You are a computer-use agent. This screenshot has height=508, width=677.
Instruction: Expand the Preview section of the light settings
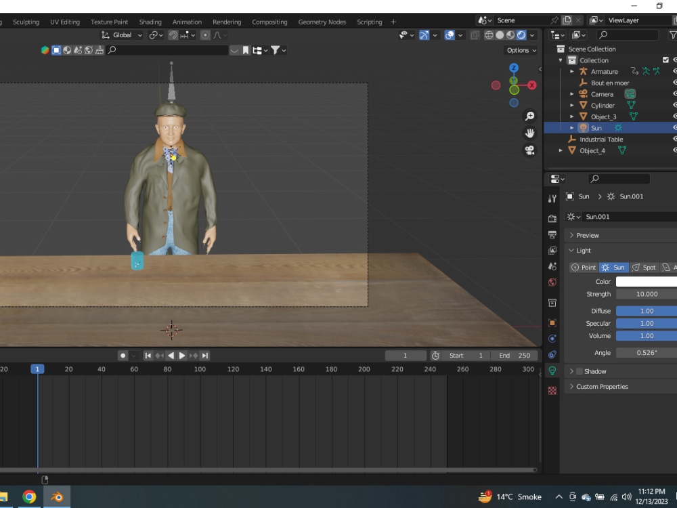pyautogui.click(x=587, y=235)
